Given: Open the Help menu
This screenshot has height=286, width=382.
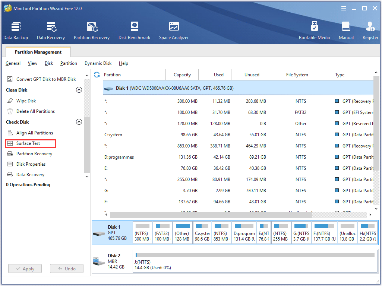Looking at the screenshot, I should pos(123,63).
